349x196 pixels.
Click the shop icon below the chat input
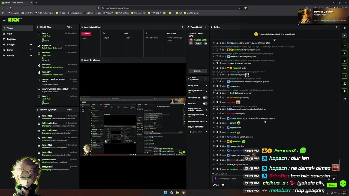coord(223,185)
